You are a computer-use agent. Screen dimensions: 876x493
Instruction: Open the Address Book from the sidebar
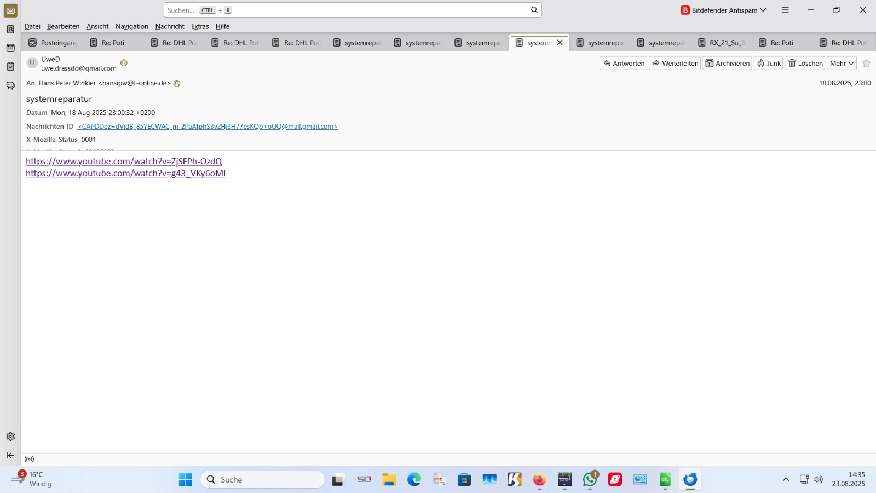click(10, 30)
